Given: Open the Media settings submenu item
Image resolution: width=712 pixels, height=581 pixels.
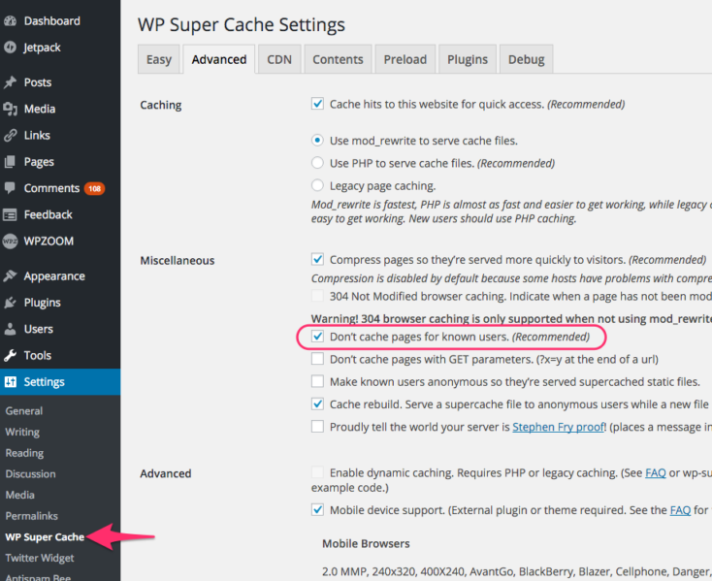Looking at the screenshot, I should (x=20, y=495).
